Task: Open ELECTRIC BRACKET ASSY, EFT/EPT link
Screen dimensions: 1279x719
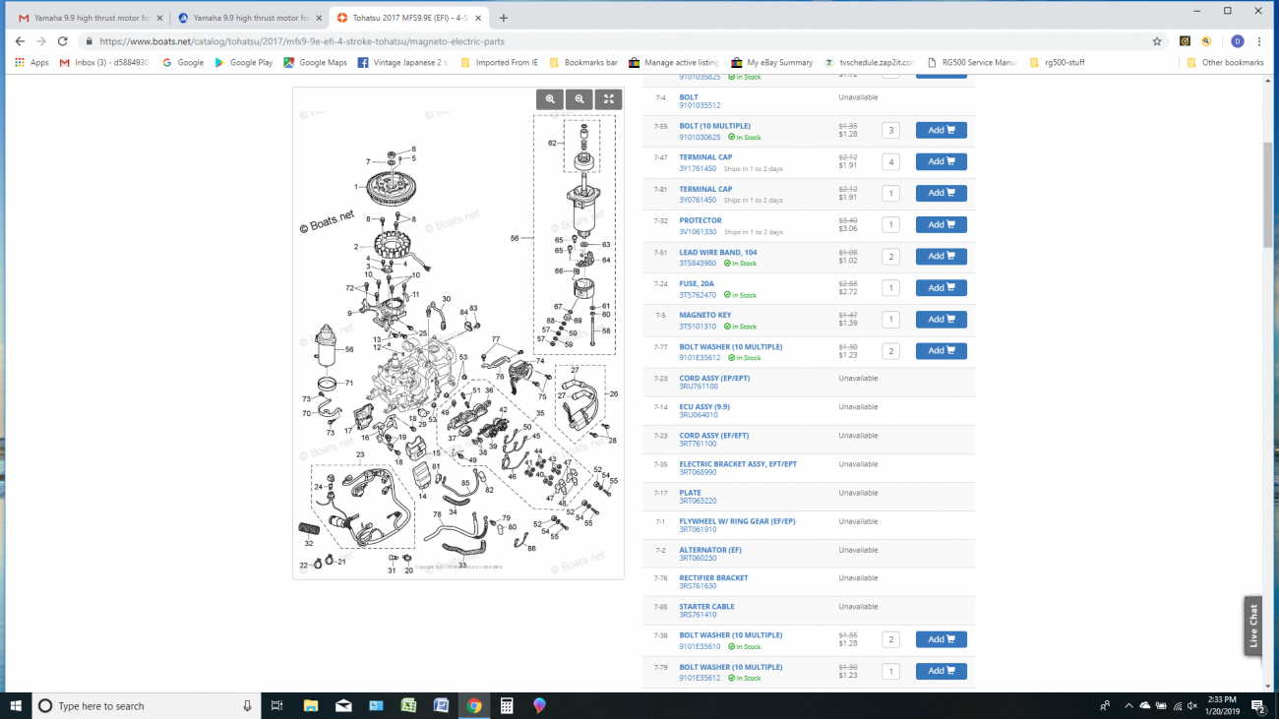Action: tap(738, 464)
